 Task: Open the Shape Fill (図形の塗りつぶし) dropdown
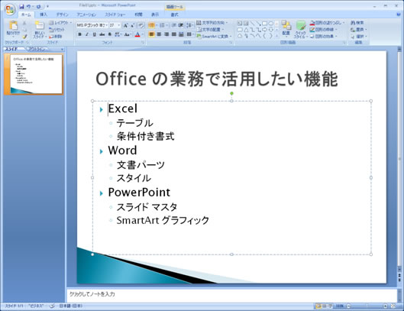pyautogui.click(x=327, y=23)
